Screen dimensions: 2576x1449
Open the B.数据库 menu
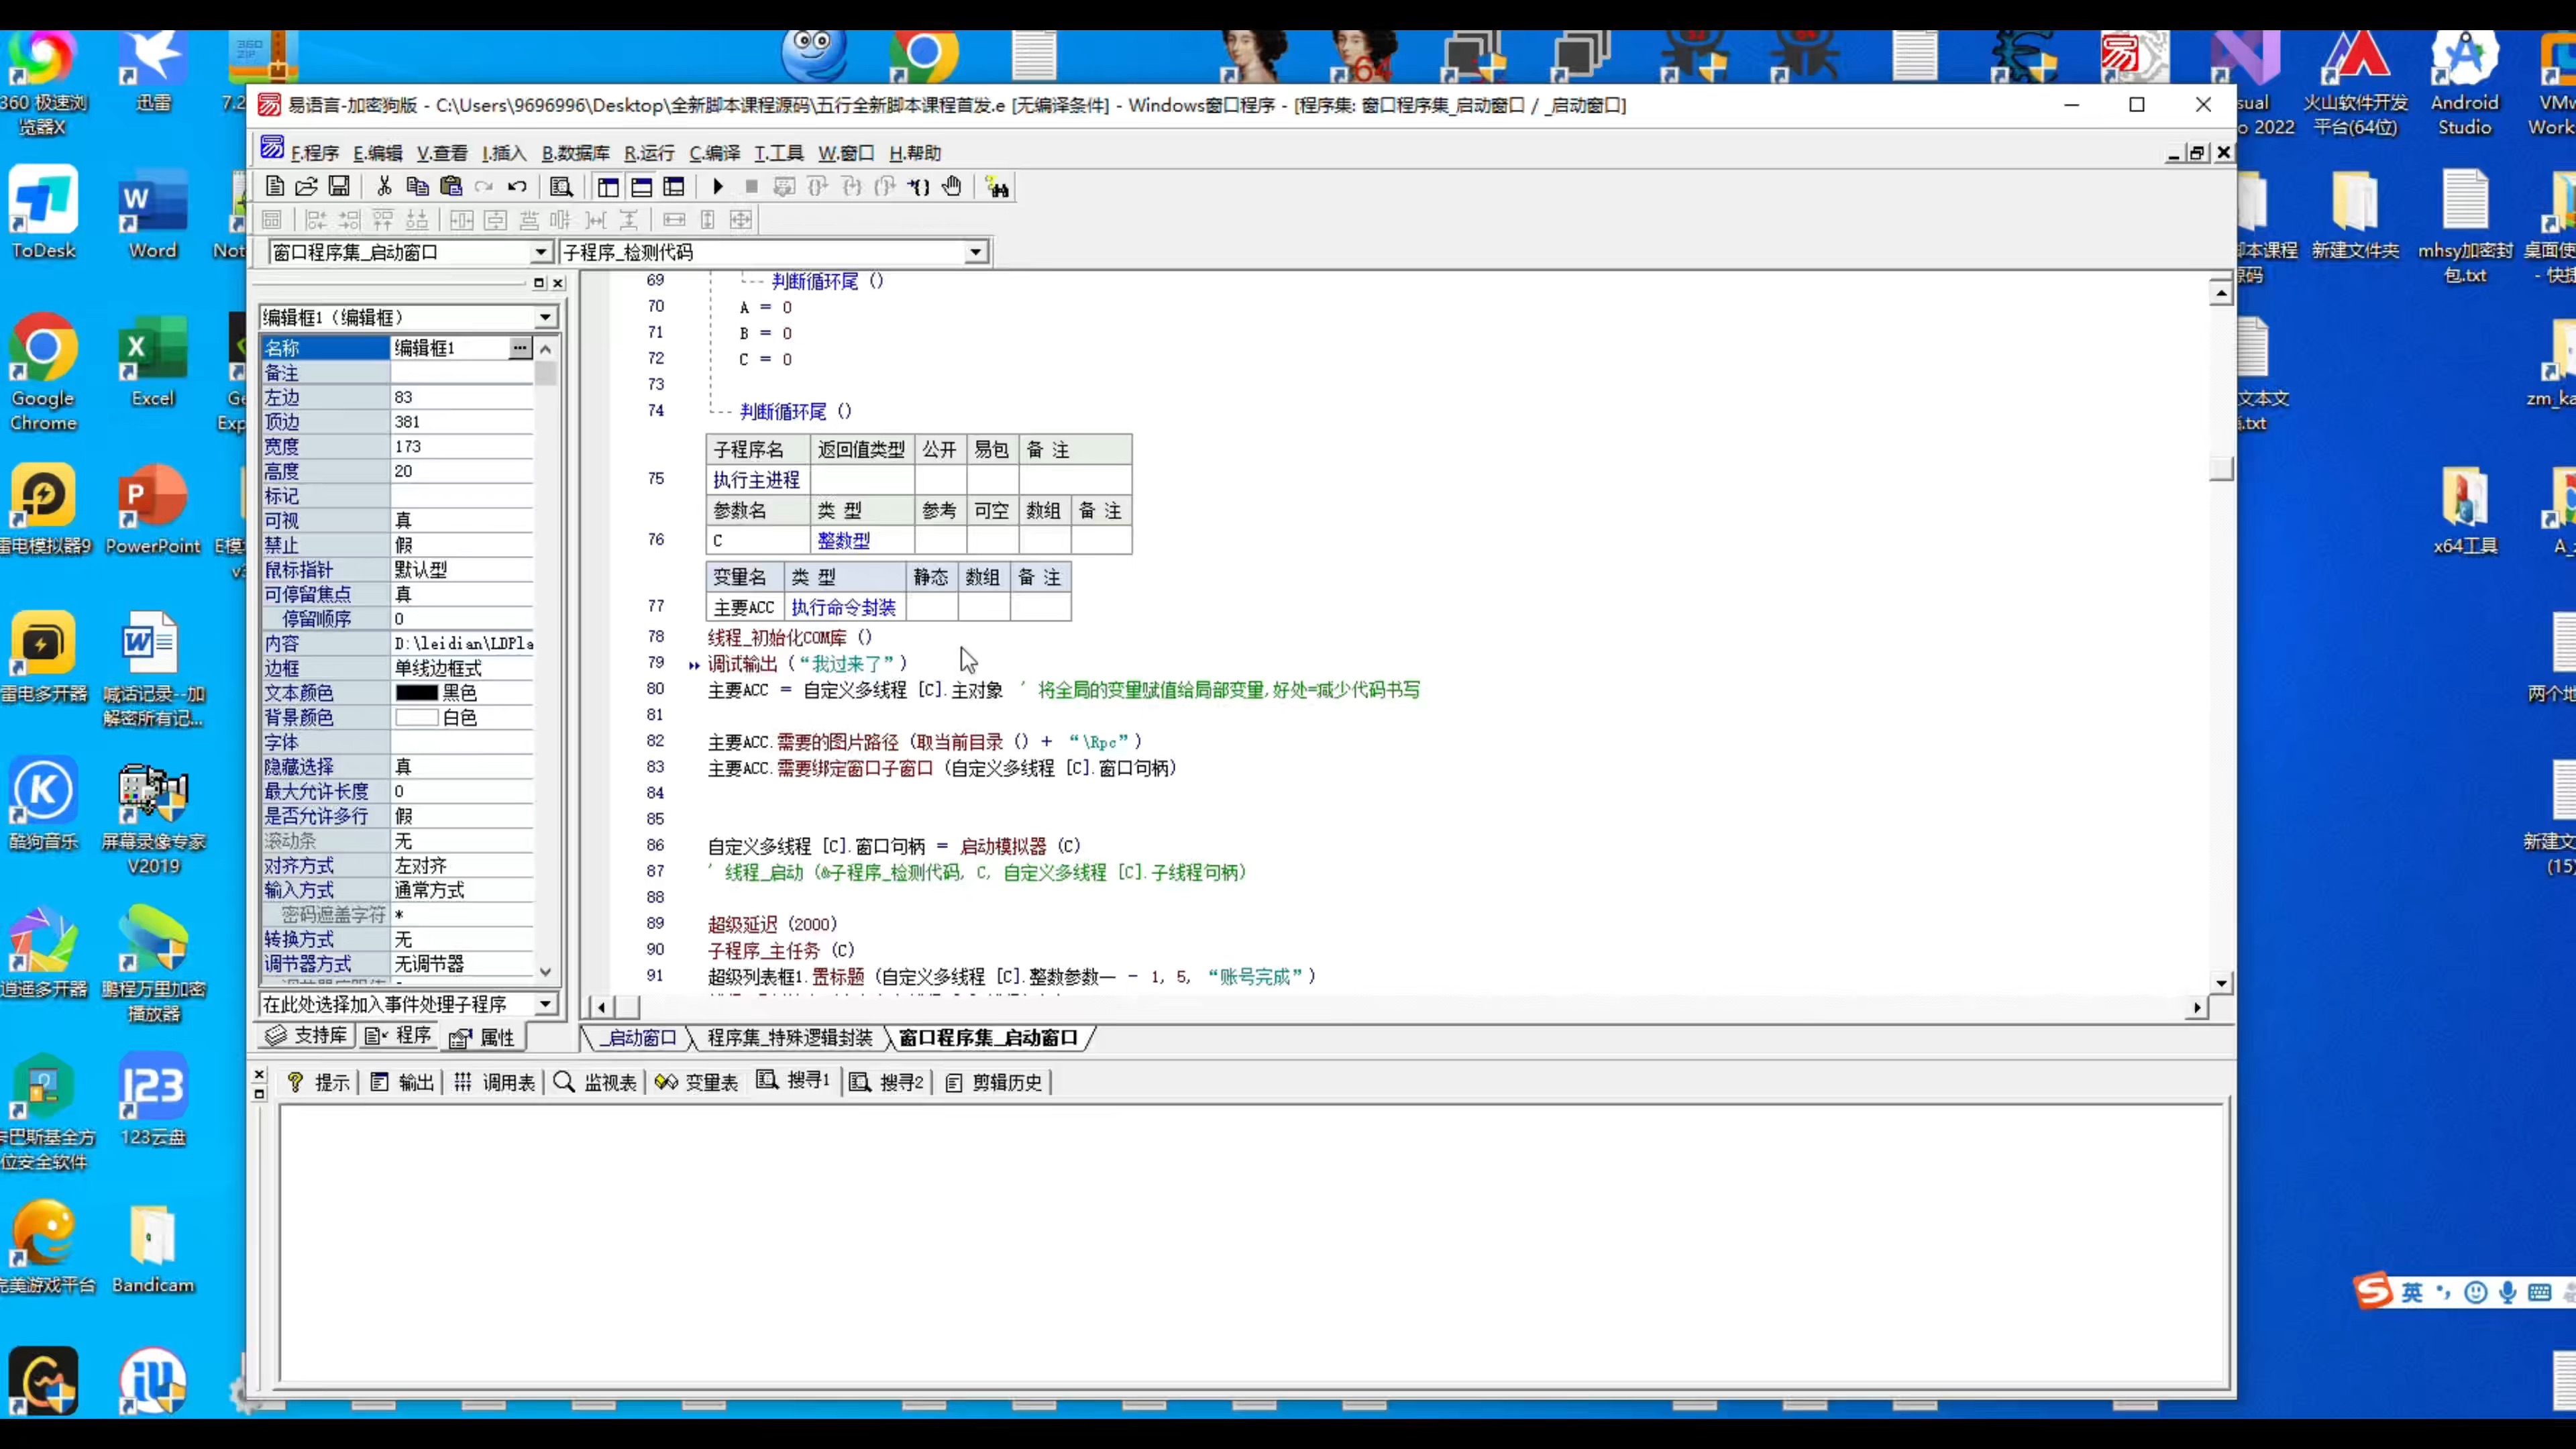coord(575,153)
